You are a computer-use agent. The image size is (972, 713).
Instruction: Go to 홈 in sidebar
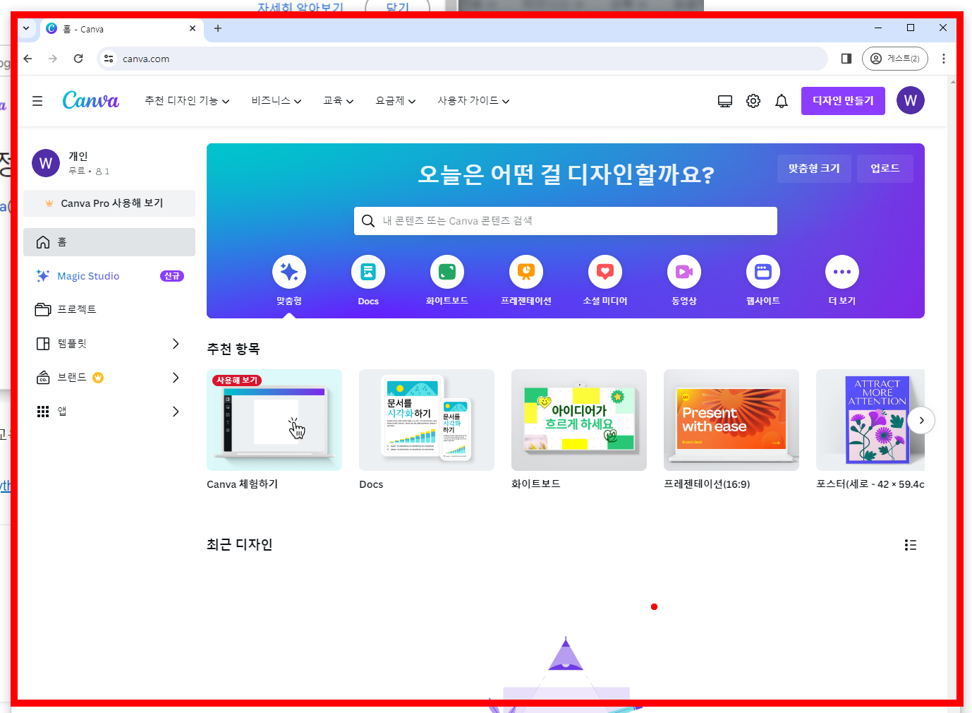point(109,242)
